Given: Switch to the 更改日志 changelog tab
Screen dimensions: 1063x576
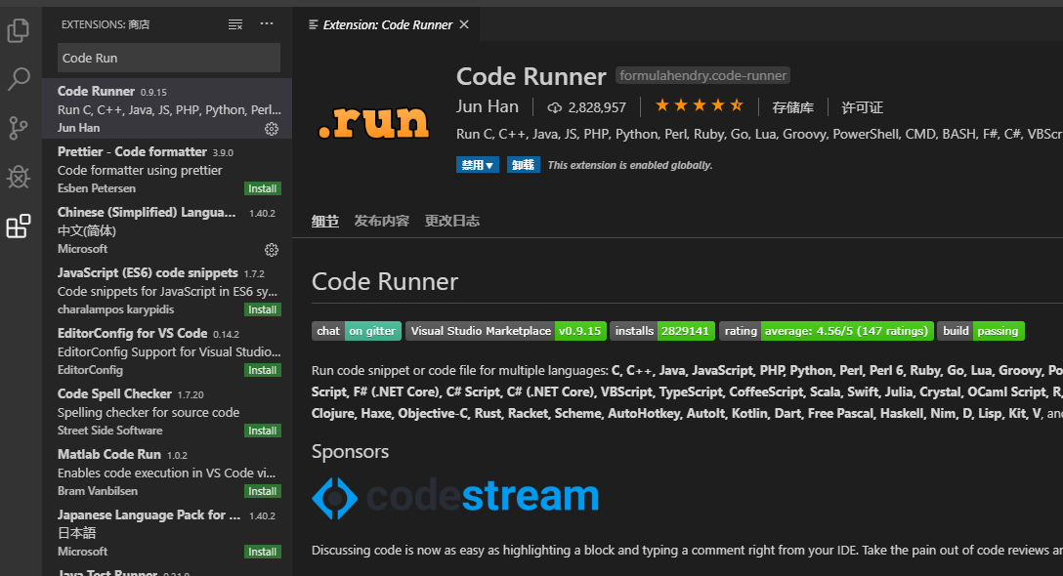Looking at the screenshot, I should [x=452, y=221].
